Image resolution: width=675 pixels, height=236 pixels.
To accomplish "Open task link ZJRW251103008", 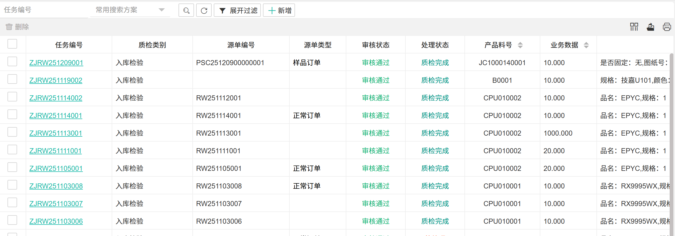I will [56, 186].
